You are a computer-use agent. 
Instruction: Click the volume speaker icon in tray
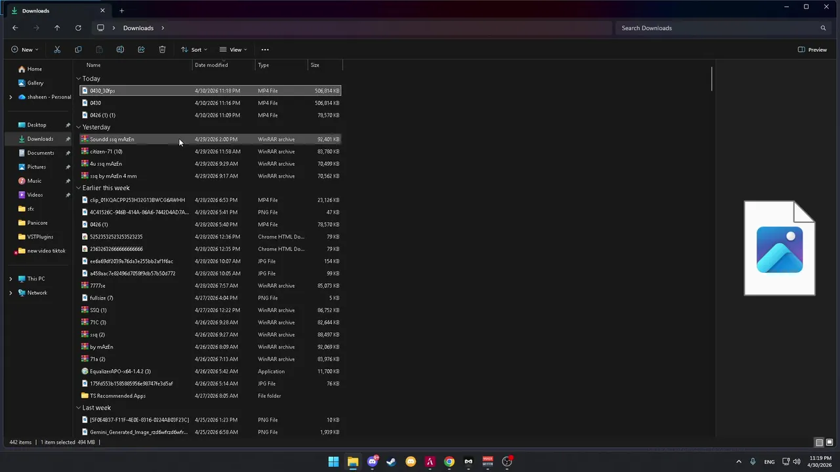(x=797, y=462)
